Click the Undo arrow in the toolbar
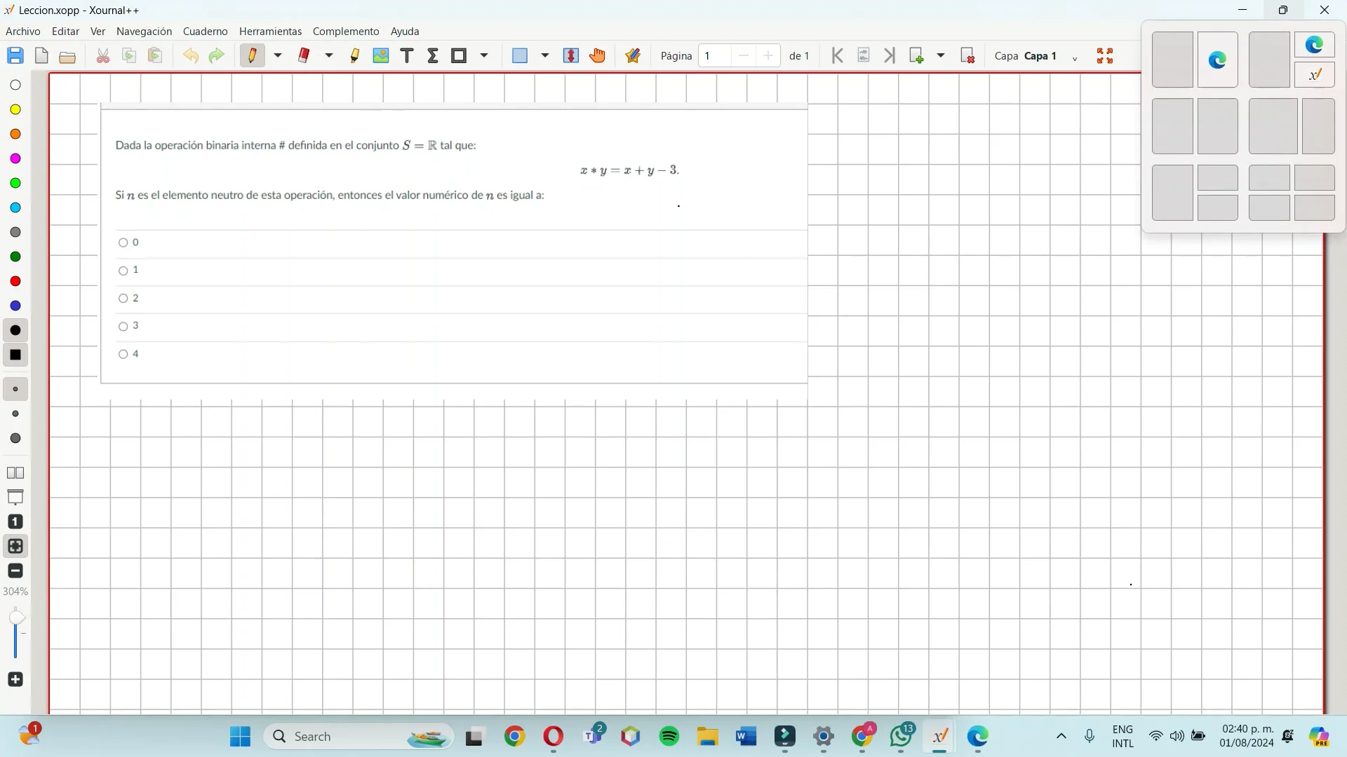Screen dimensions: 1347x757 [x=191, y=56]
